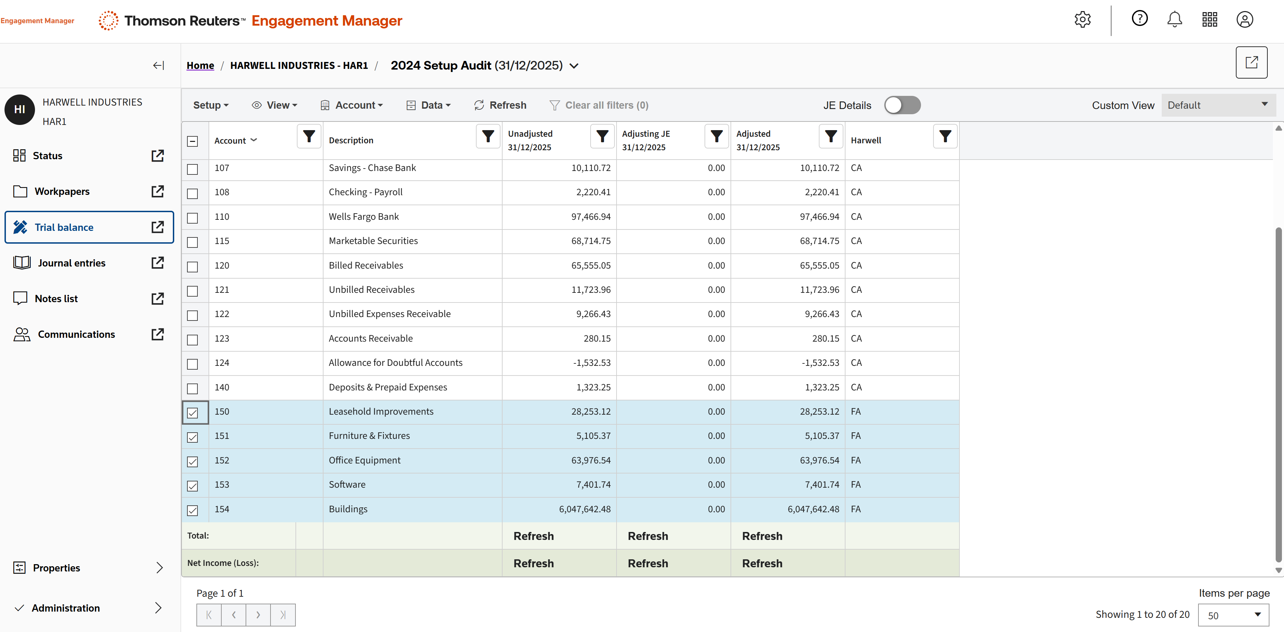The width and height of the screenshot is (1284, 632).
Task: Click the Home breadcrumb link
Action: pos(200,65)
